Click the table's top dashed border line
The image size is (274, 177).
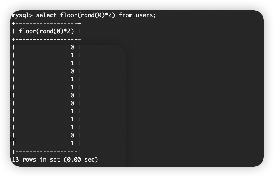pyautogui.click(x=46, y=23)
